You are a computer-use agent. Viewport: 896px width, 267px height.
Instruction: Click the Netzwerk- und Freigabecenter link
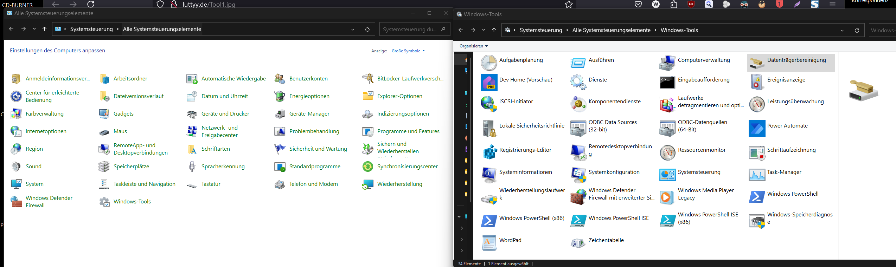click(x=219, y=131)
